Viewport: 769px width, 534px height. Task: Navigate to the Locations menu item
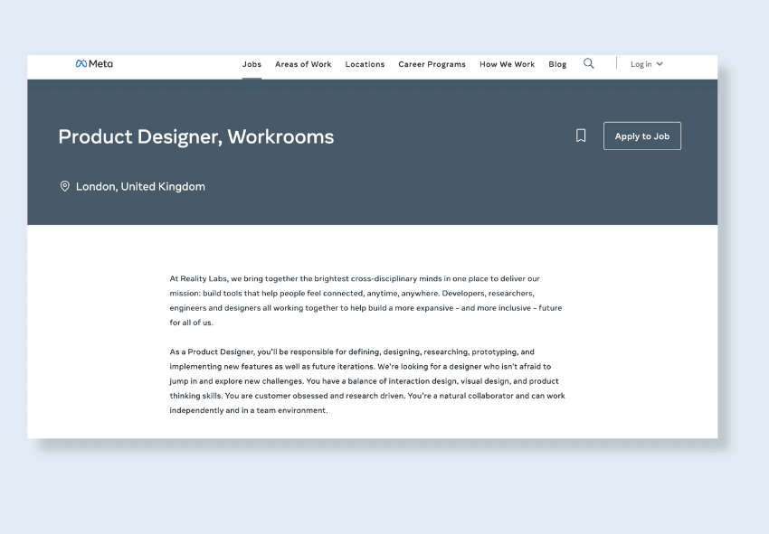point(365,64)
